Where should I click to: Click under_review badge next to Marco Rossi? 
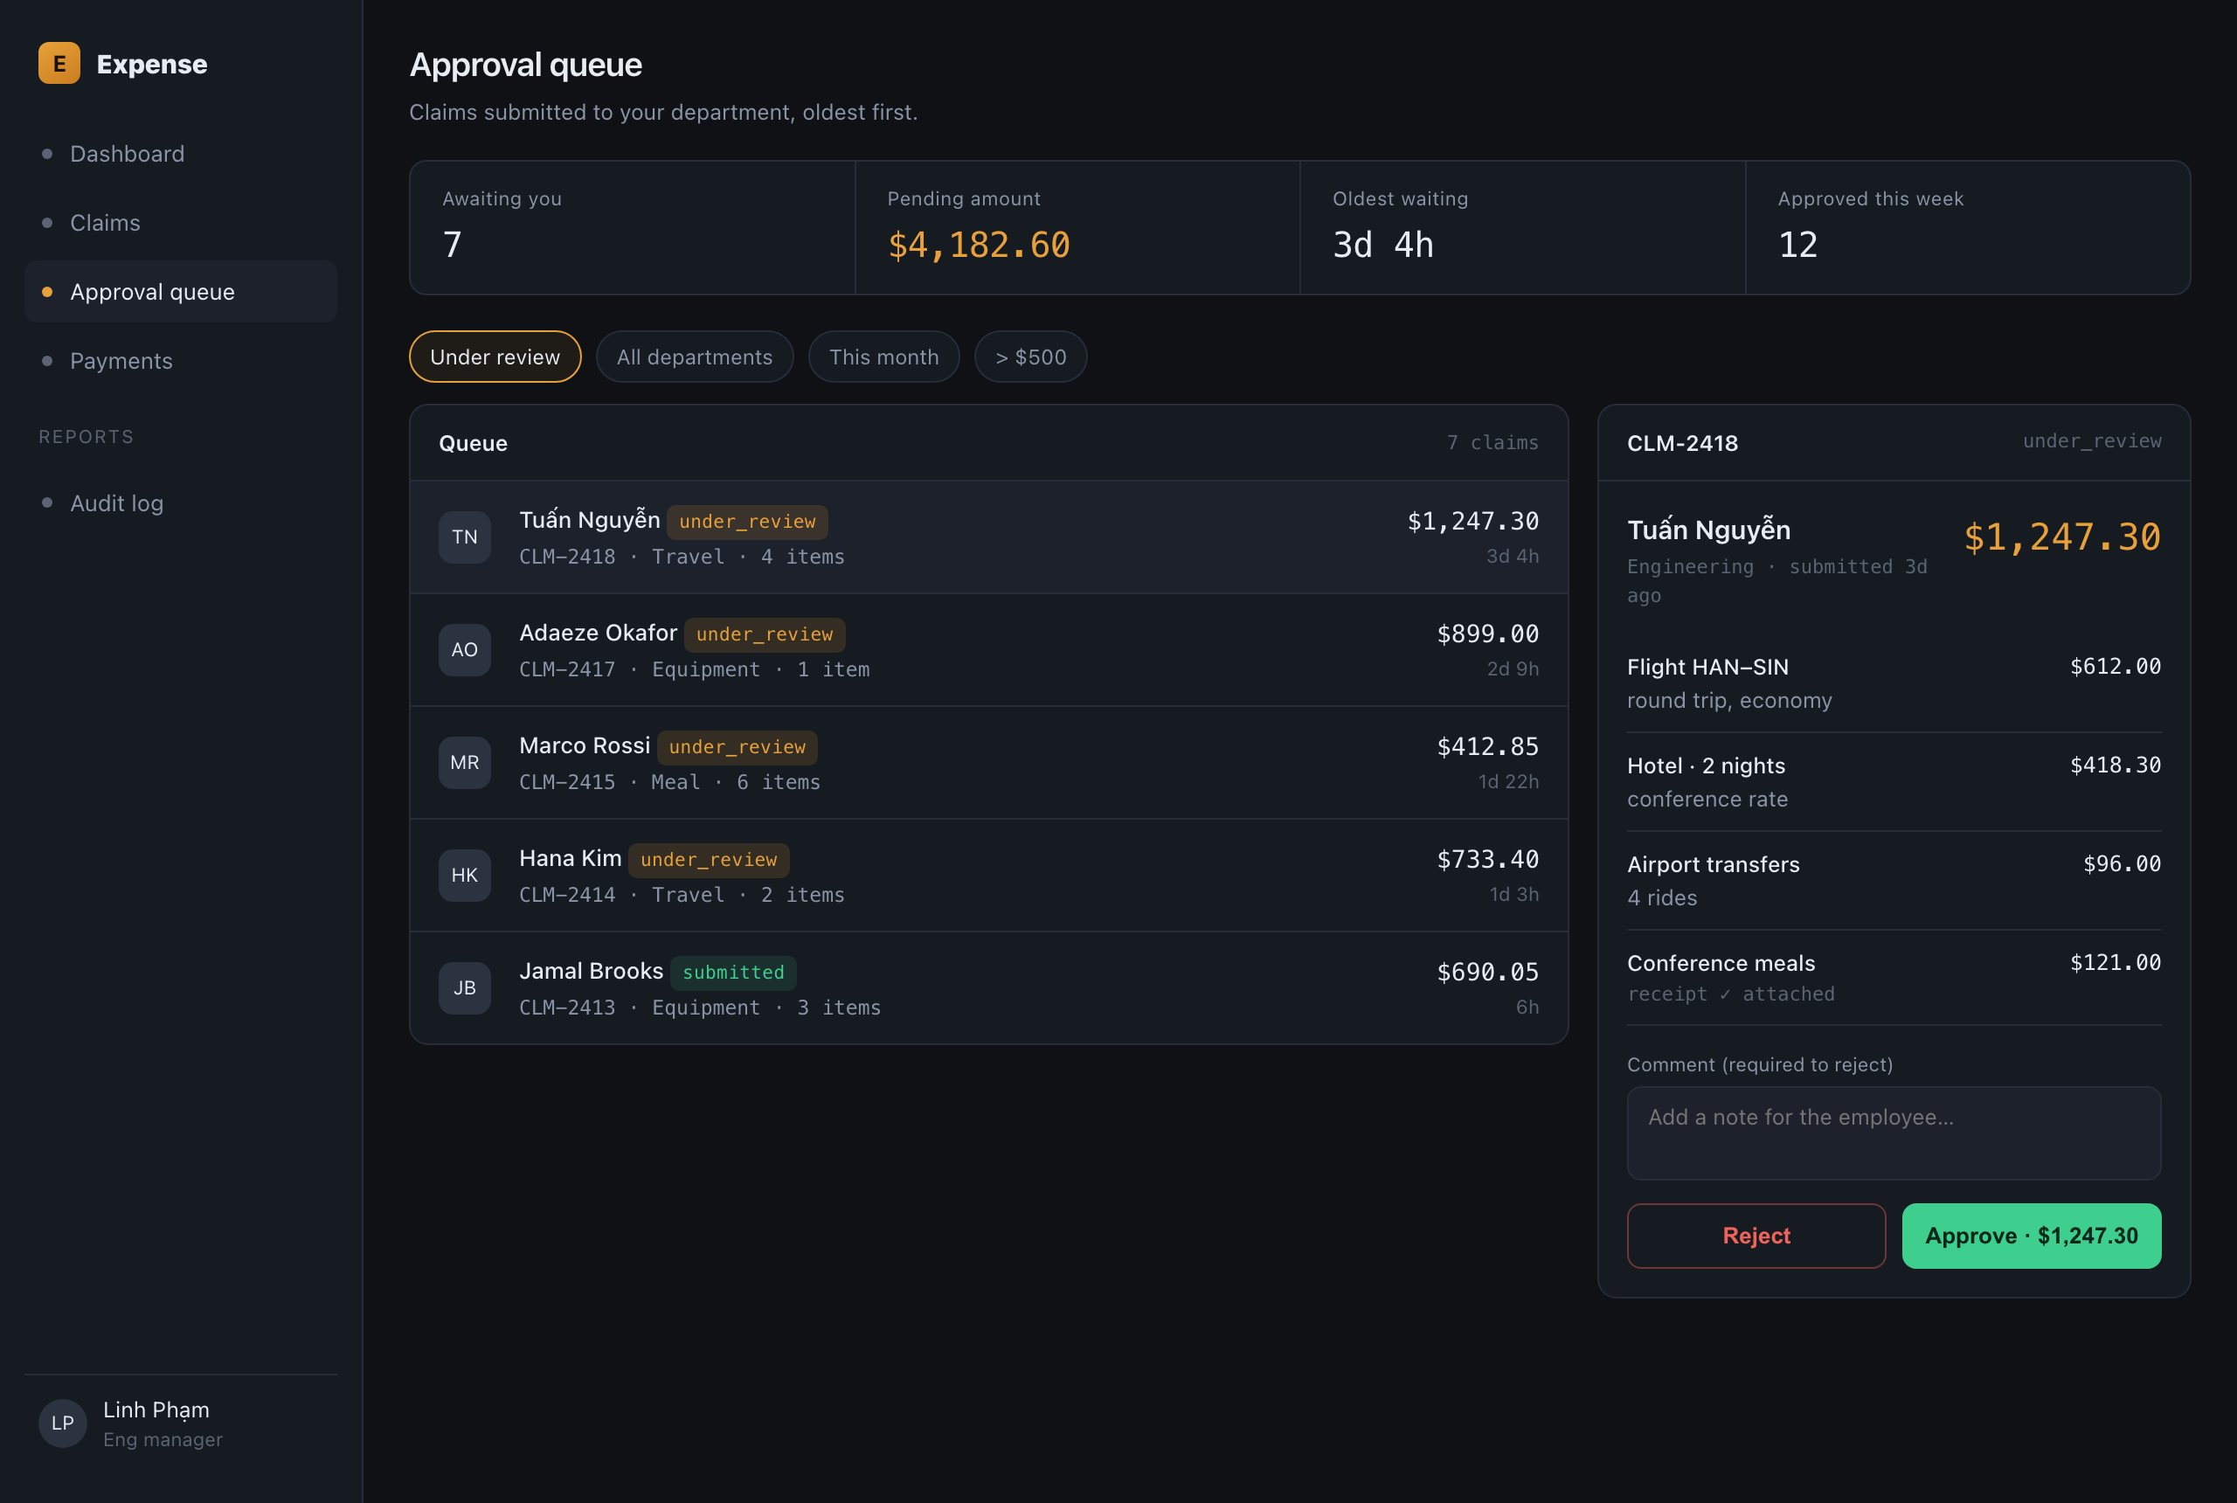click(x=737, y=747)
